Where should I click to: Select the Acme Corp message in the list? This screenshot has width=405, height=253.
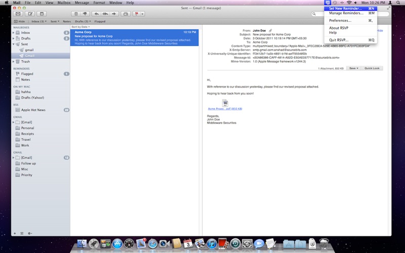click(134, 37)
